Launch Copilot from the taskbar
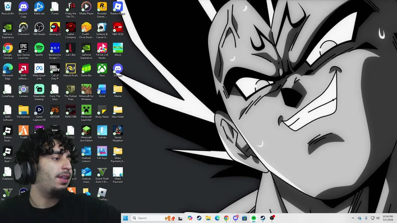 (x=190, y=218)
